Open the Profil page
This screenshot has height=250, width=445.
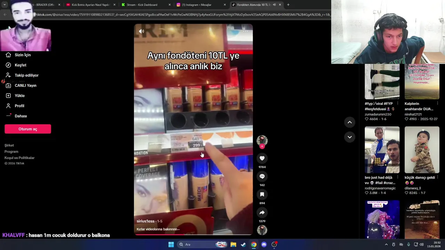(x=15, y=106)
